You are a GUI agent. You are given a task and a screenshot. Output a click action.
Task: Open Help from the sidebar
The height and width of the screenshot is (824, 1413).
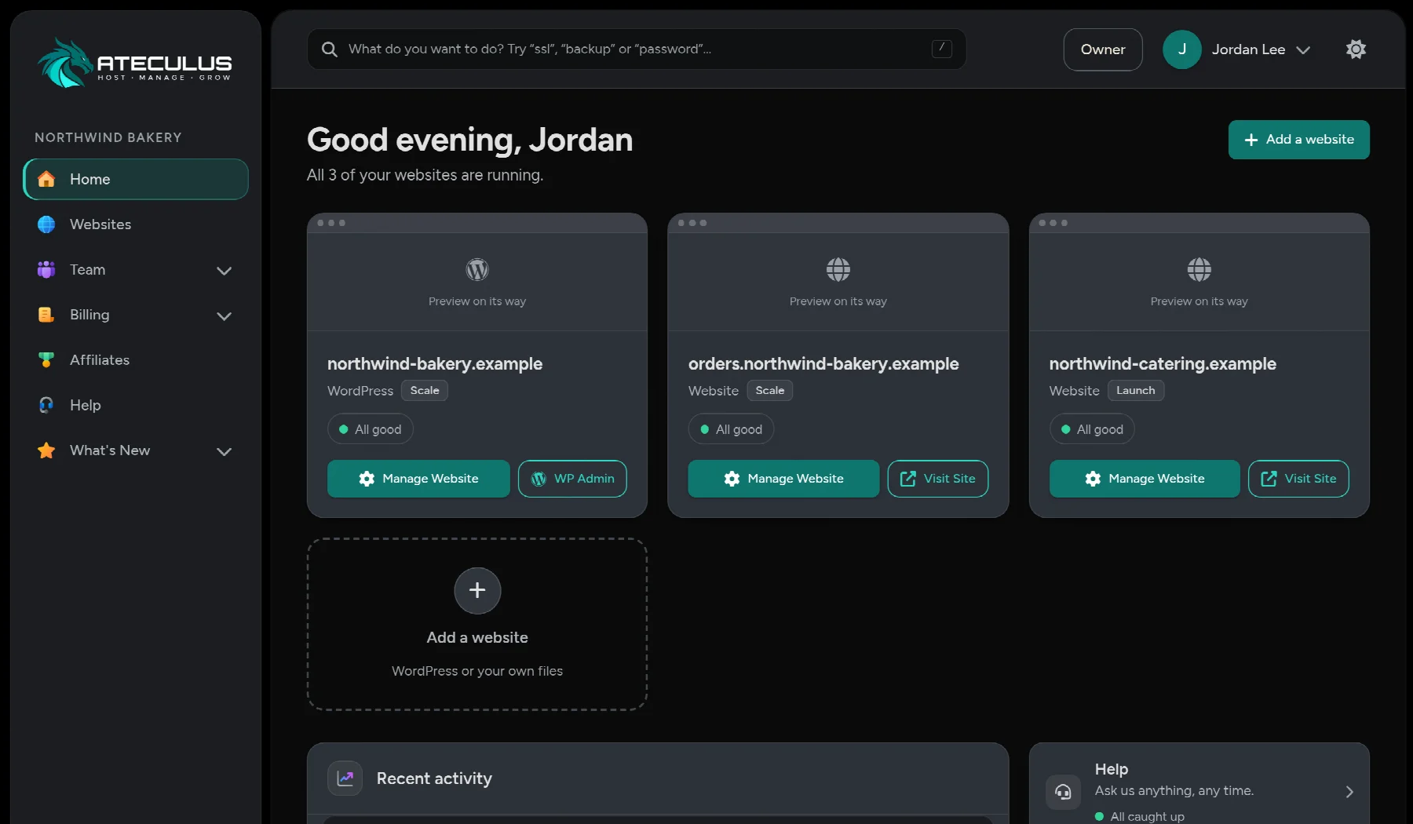click(x=136, y=405)
